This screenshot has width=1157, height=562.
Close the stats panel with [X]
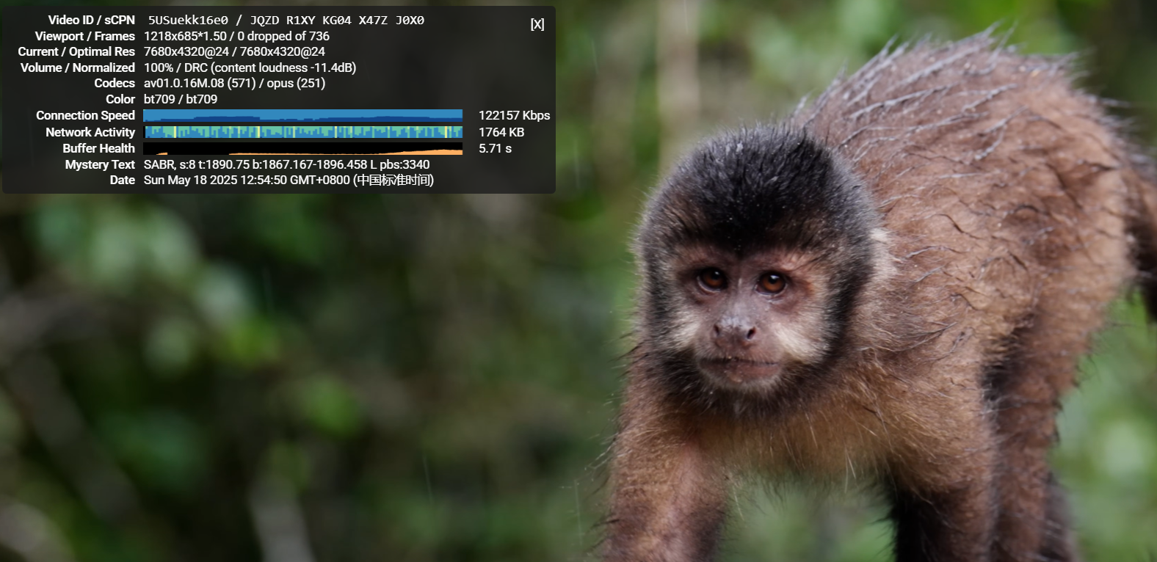[537, 24]
